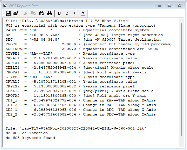Toggle Italic text formatting
This screenshot has height=150, width=187.
tap(67, 13)
